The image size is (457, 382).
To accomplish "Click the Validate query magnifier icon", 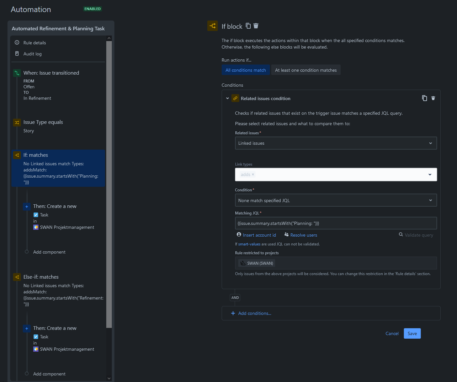I will coord(401,235).
